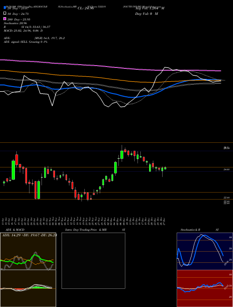
Task: Click the 'Stochastics & R' panel title
Action: (191, 230)
